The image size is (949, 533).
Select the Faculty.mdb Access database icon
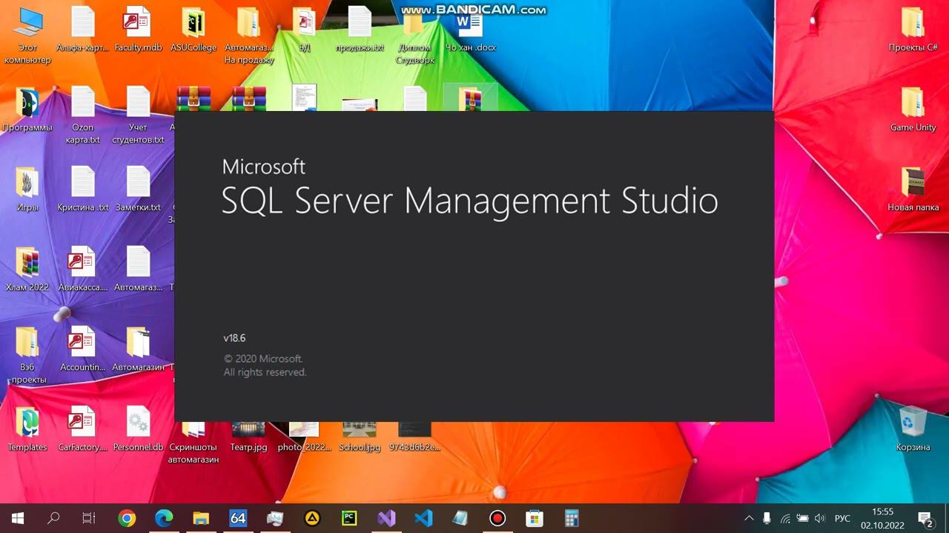pos(138,30)
